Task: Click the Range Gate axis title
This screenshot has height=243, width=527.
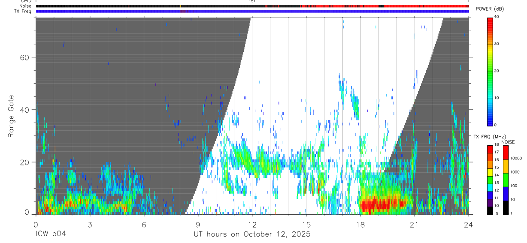Action: click(12, 117)
